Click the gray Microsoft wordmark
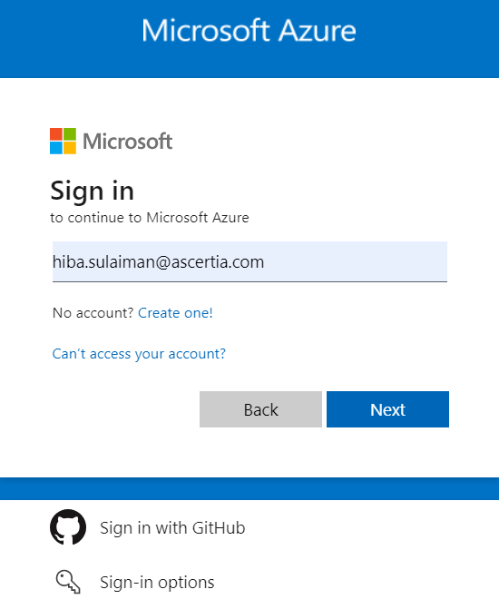Screen dimensions: 499x609 (127, 141)
